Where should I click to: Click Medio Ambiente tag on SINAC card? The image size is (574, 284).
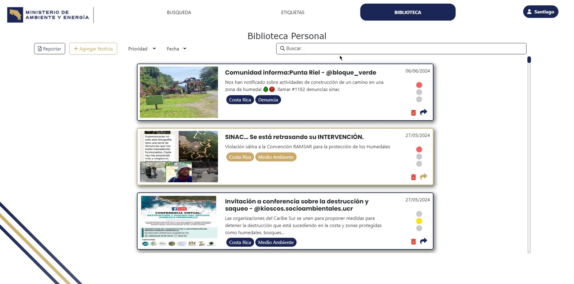click(276, 157)
